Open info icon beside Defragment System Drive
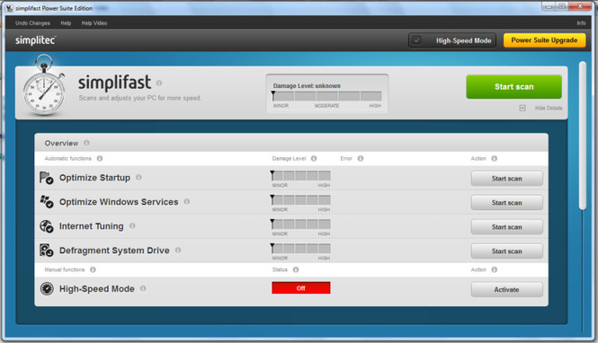 pos(178,251)
